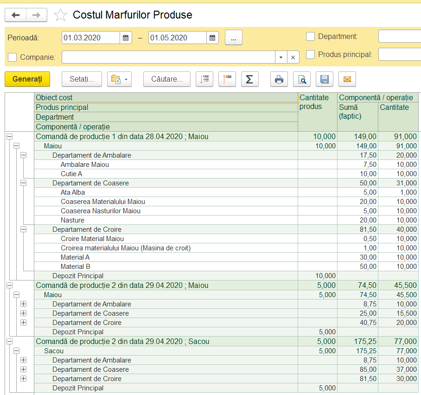421x395 pixels.
Task: Collapse Comandă de producție 1 Maiou row
Action: pos(10,137)
